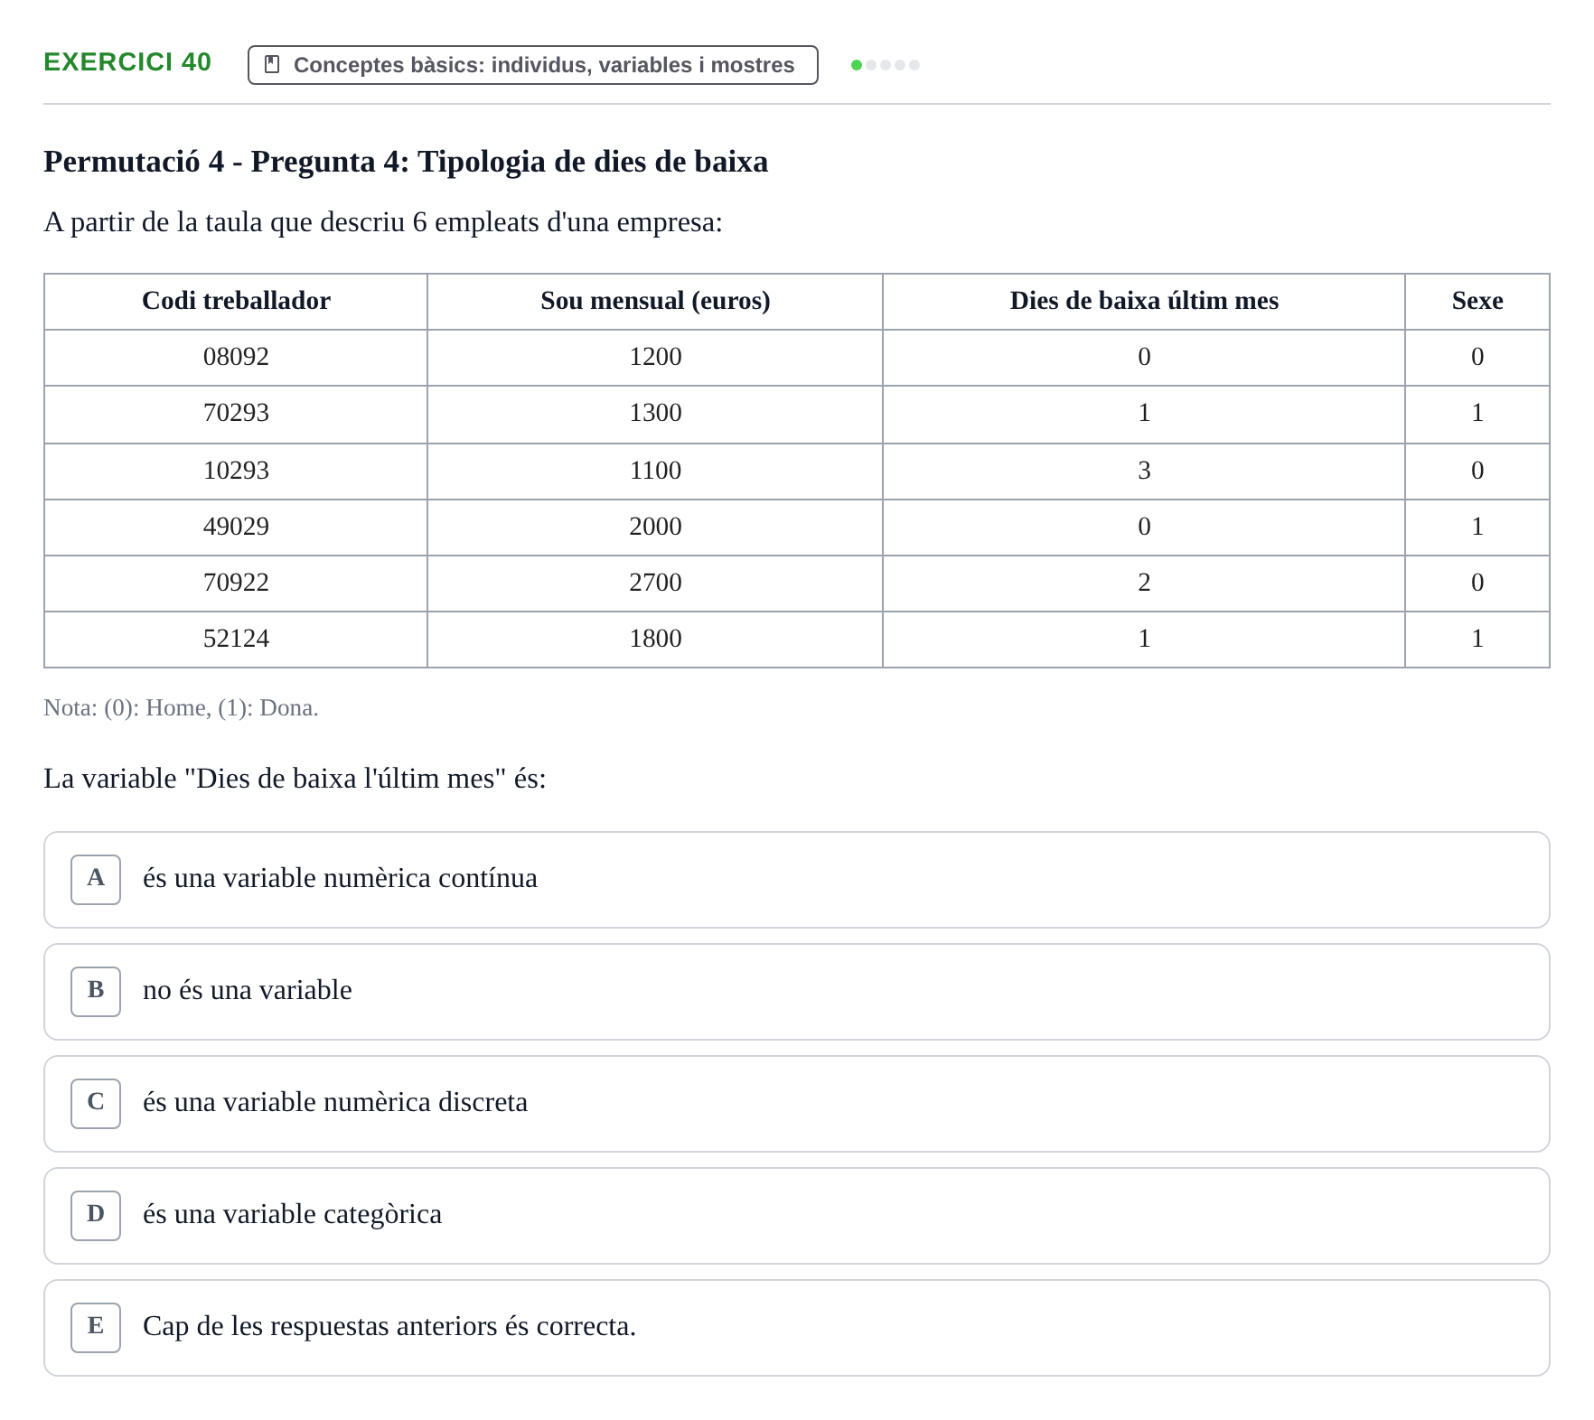Image resolution: width=1594 pixels, height=1420 pixels.
Task: Click the Sou mensual (euros) column header
Action: (x=655, y=302)
